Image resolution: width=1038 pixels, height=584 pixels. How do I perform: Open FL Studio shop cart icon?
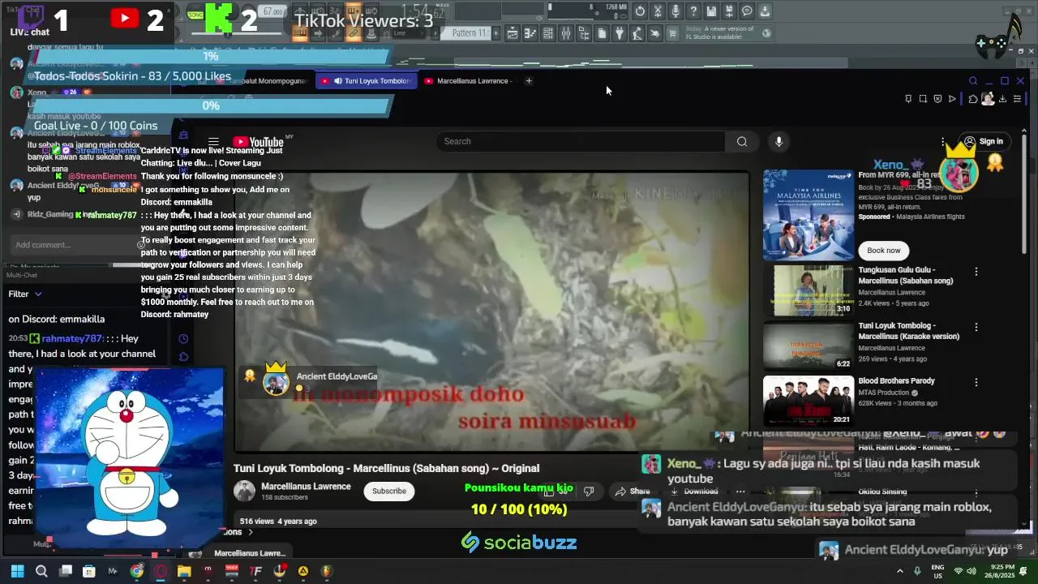click(x=673, y=33)
